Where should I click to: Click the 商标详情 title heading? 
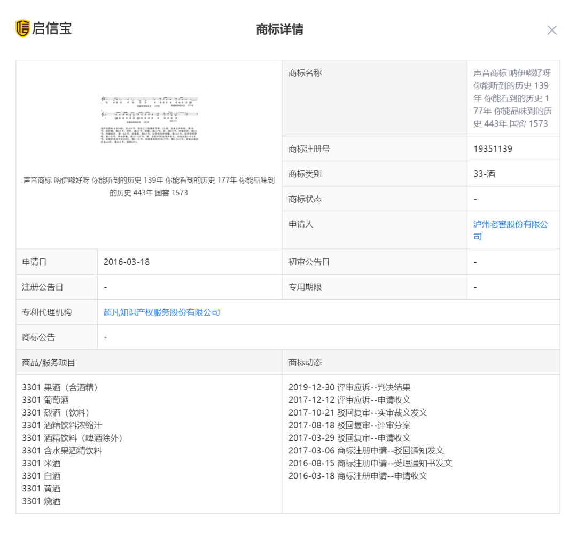point(279,29)
